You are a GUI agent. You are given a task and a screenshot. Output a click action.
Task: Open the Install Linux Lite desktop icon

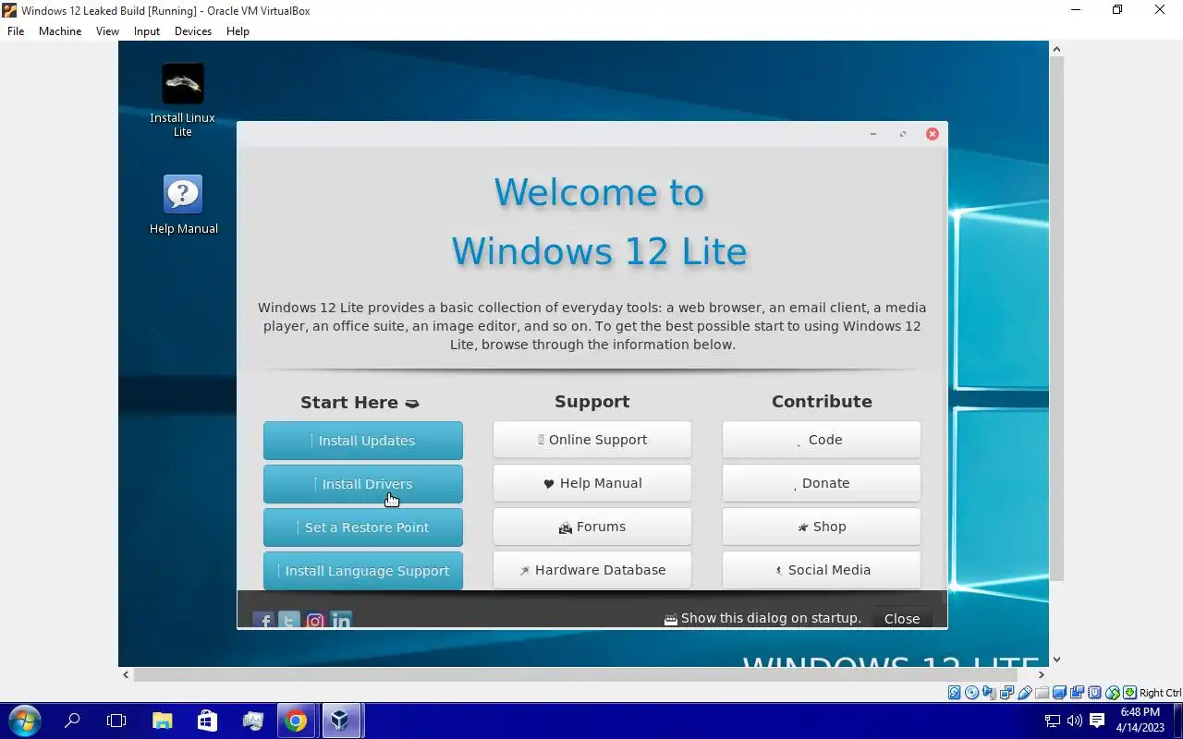182,100
